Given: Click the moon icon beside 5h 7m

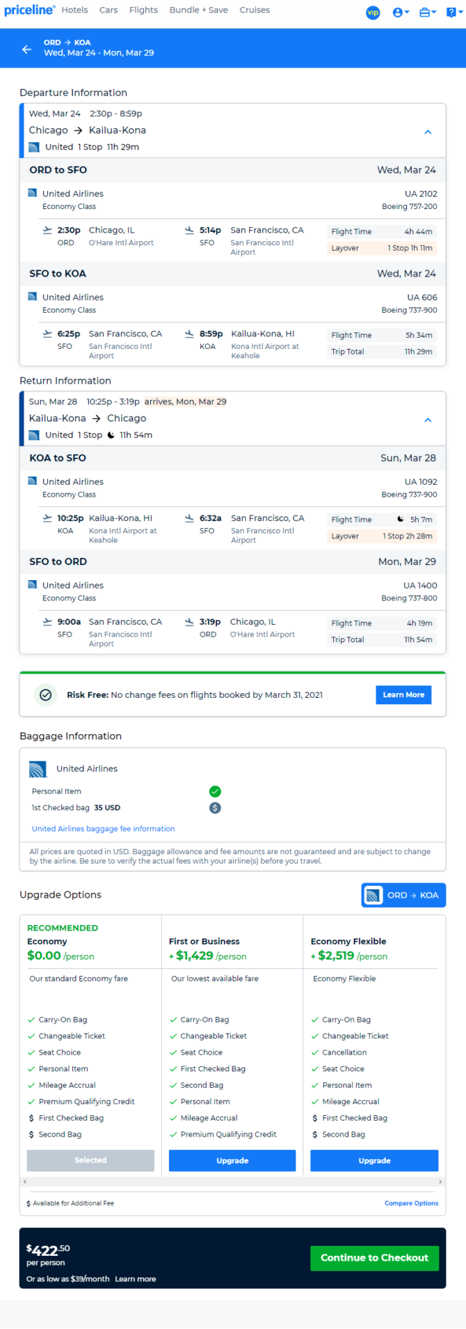Looking at the screenshot, I should click(x=401, y=519).
